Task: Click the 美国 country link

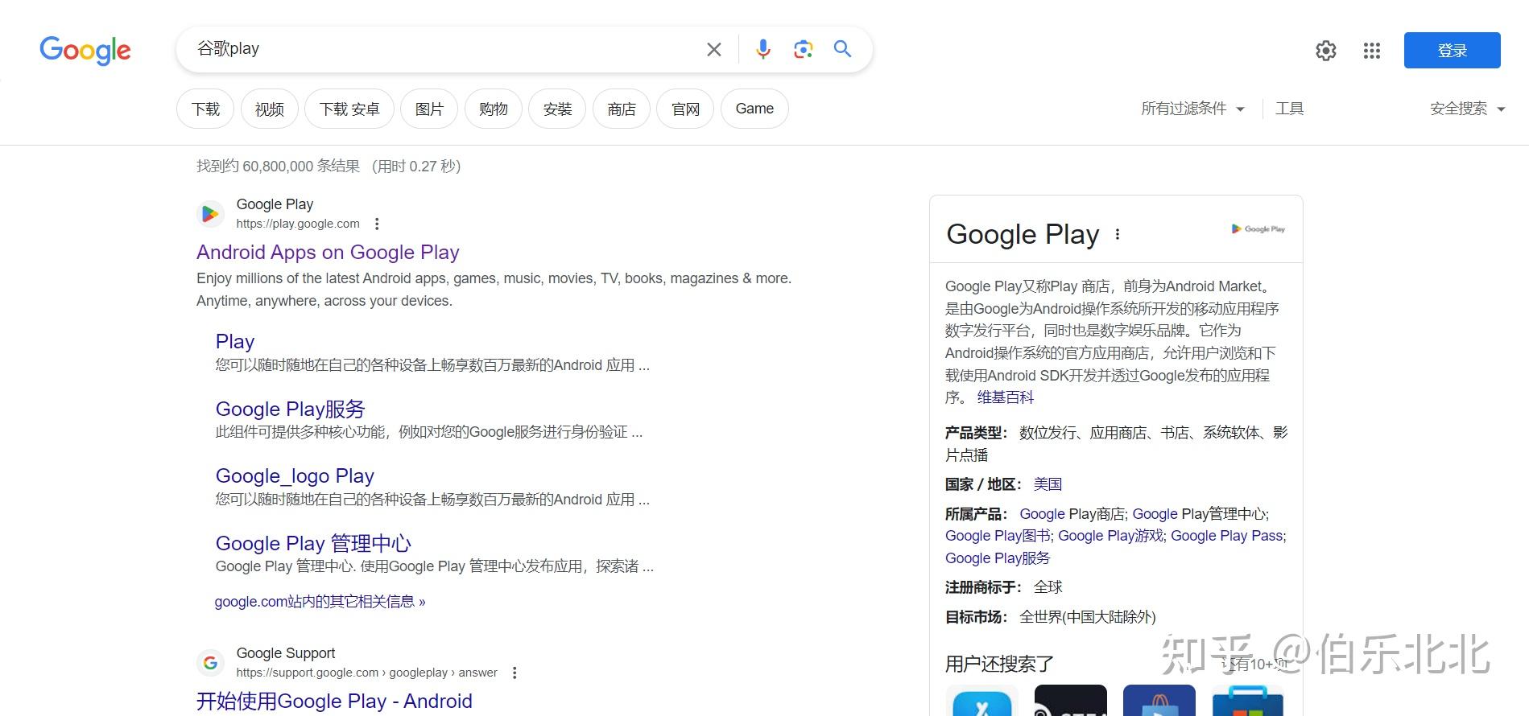Action: (1048, 484)
